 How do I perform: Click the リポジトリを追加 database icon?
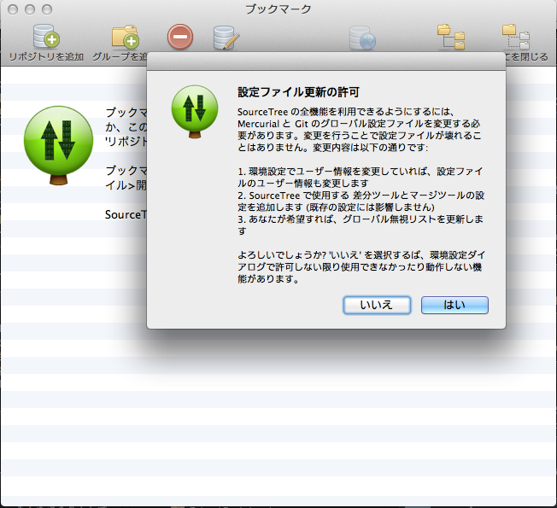(x=46, y=36)
